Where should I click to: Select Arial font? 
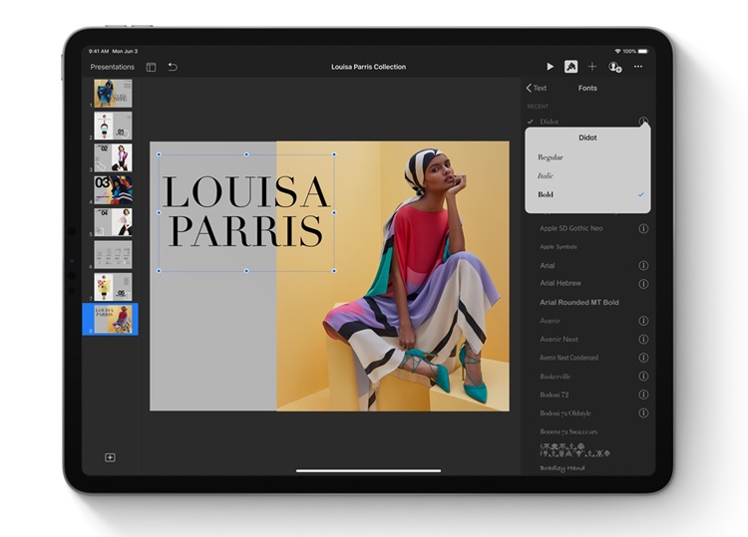click(548, 265)
